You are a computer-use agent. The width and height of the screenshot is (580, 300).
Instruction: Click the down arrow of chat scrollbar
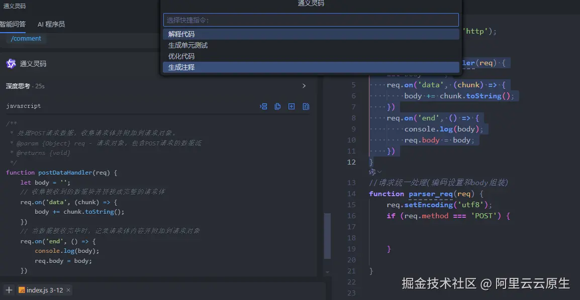[x=327, y=272]
